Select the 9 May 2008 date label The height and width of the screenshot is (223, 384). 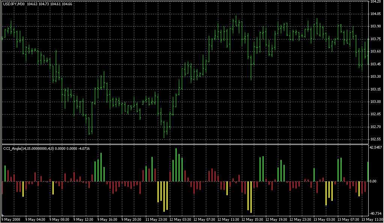coord(11,220)
